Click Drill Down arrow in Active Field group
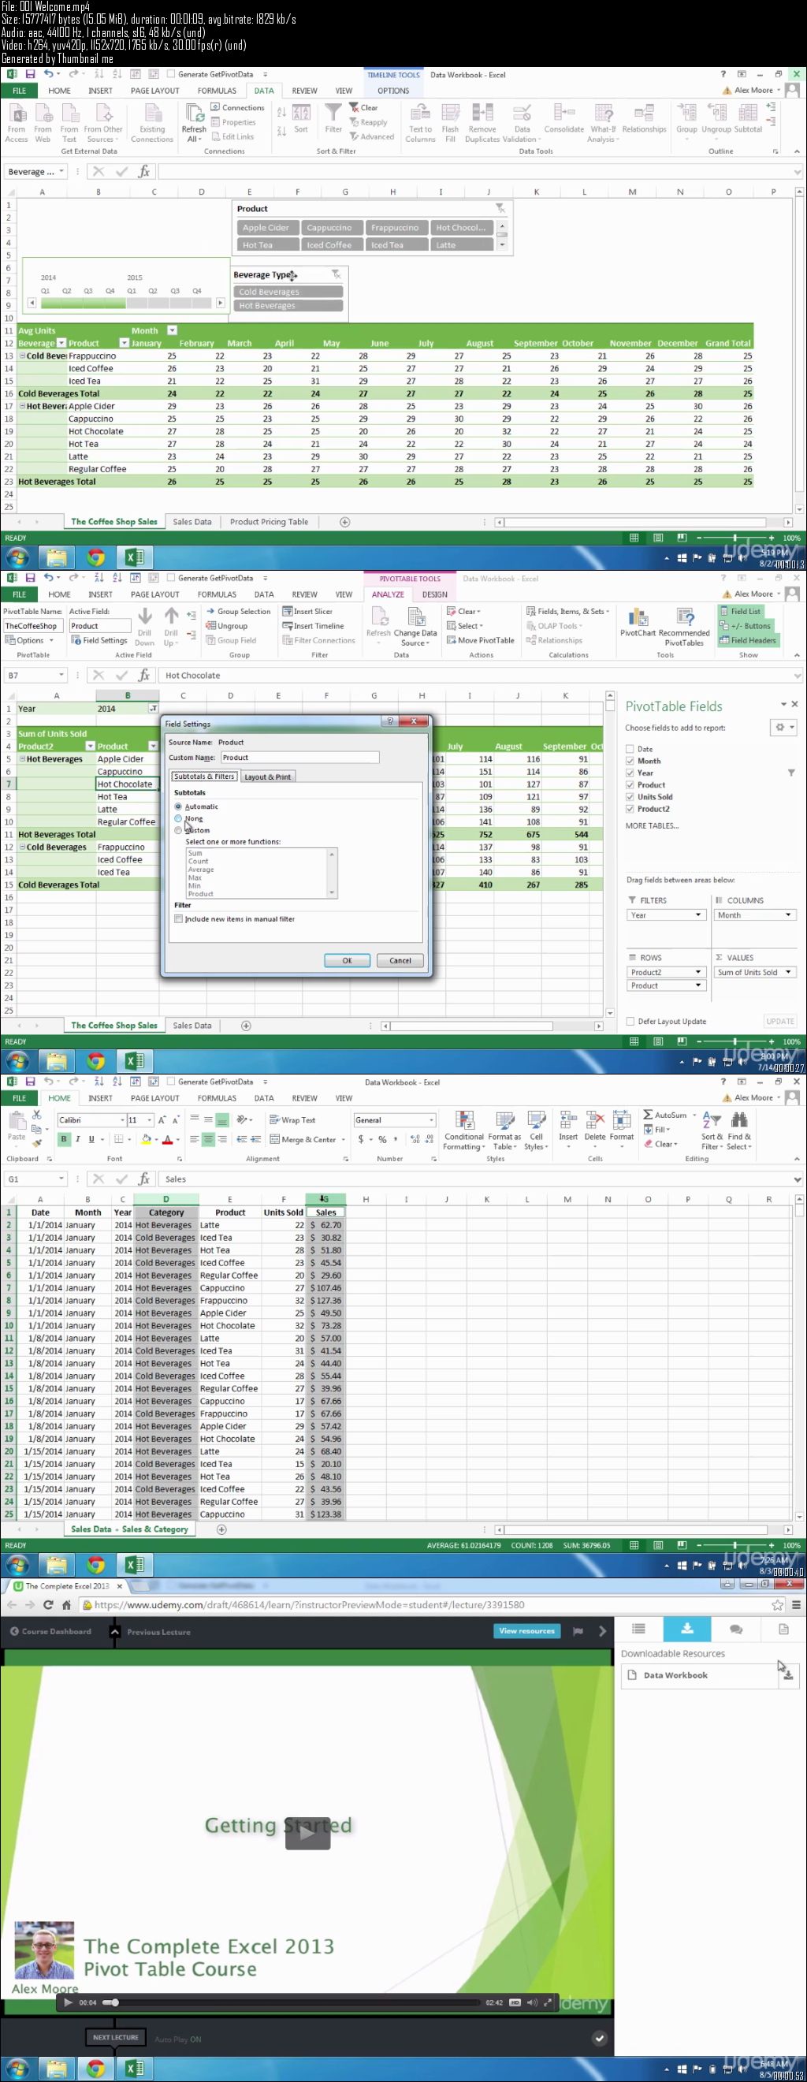Viewport: 807px width, 2082px height. (144, 626)
